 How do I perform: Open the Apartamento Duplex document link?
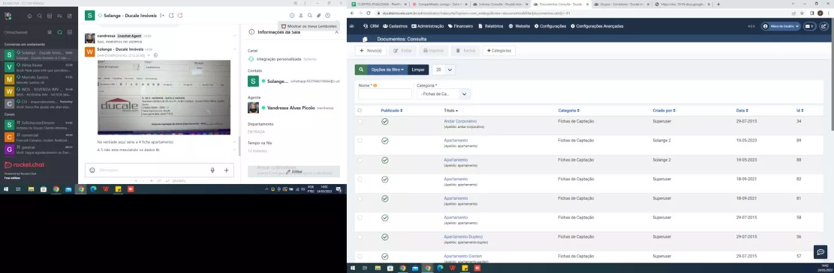[463, 236]
